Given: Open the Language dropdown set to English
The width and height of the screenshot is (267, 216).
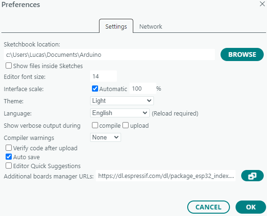Looking at the screenshot, I should [x=120, y=113].
